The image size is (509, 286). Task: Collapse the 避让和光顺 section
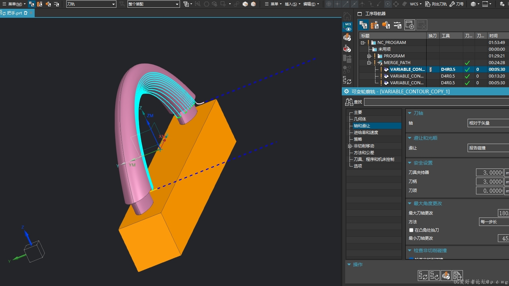click(410, 138)
